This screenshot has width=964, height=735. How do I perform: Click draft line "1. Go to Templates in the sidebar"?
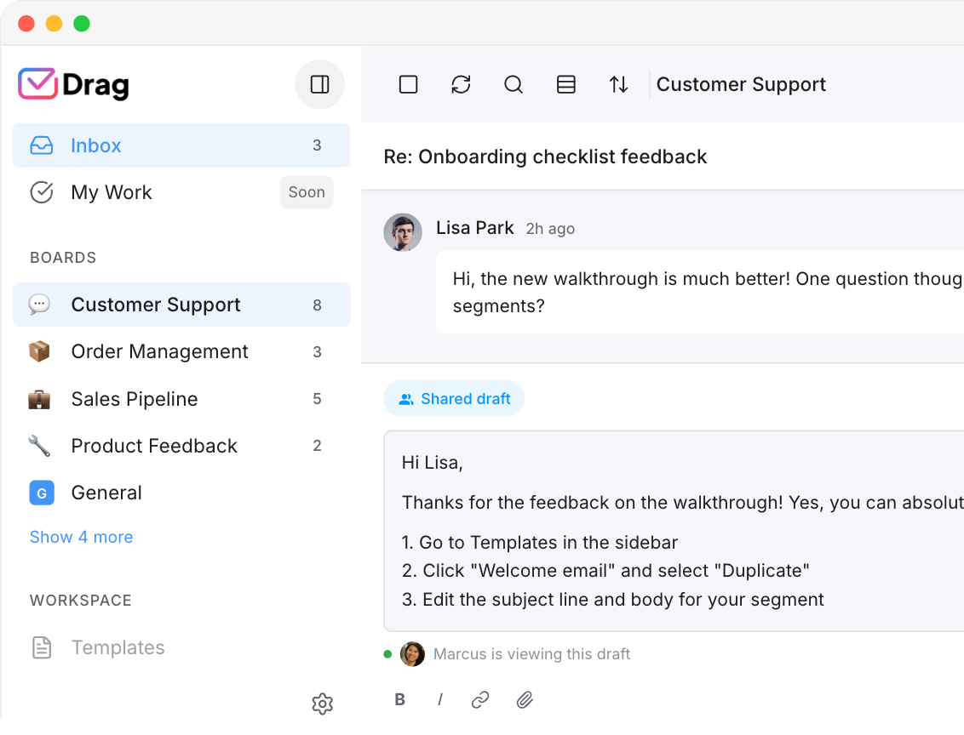click(539, 543)
